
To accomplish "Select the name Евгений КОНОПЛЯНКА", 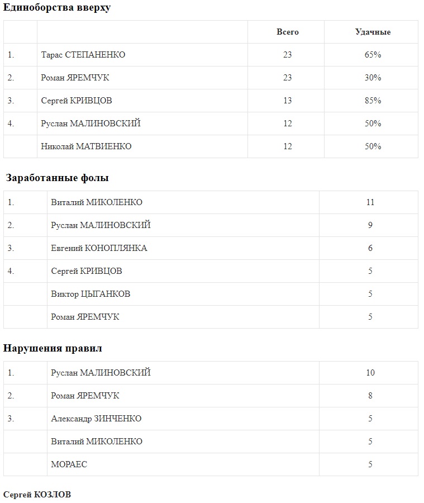I will (99, 248).
